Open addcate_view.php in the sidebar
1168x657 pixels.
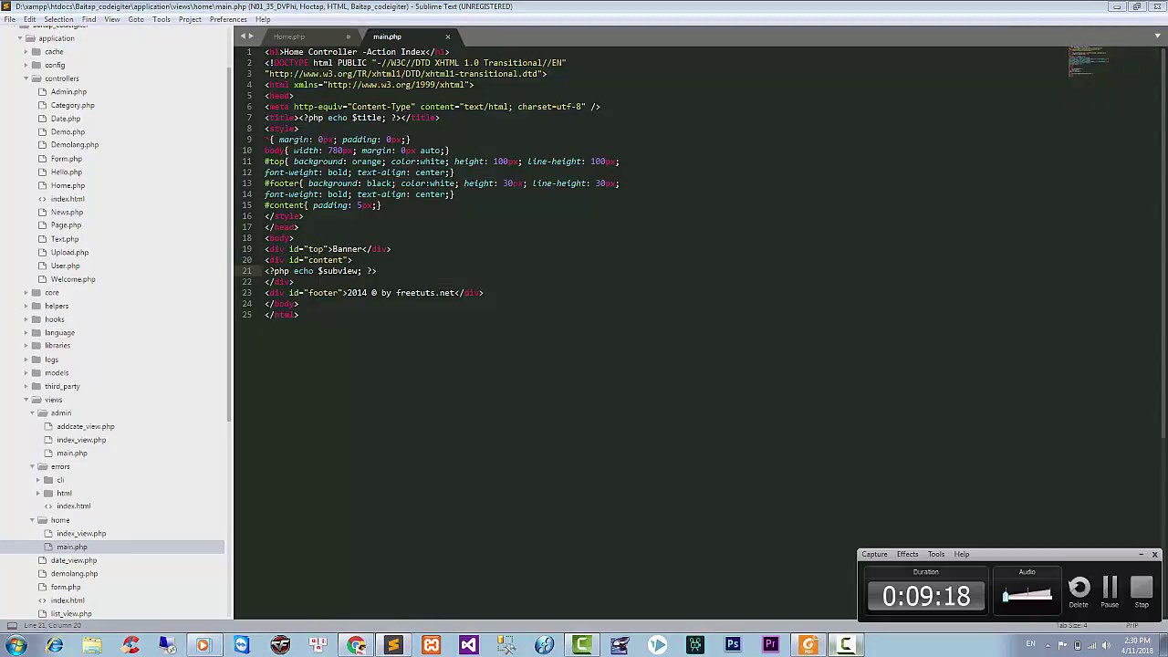click(85, 426)
